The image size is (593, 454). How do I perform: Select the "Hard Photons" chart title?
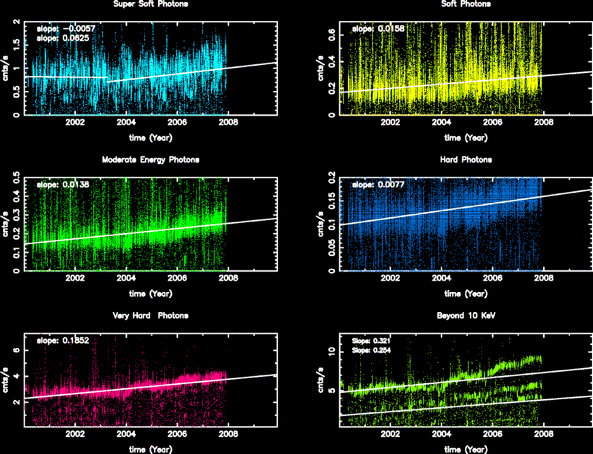coord(466,160)
